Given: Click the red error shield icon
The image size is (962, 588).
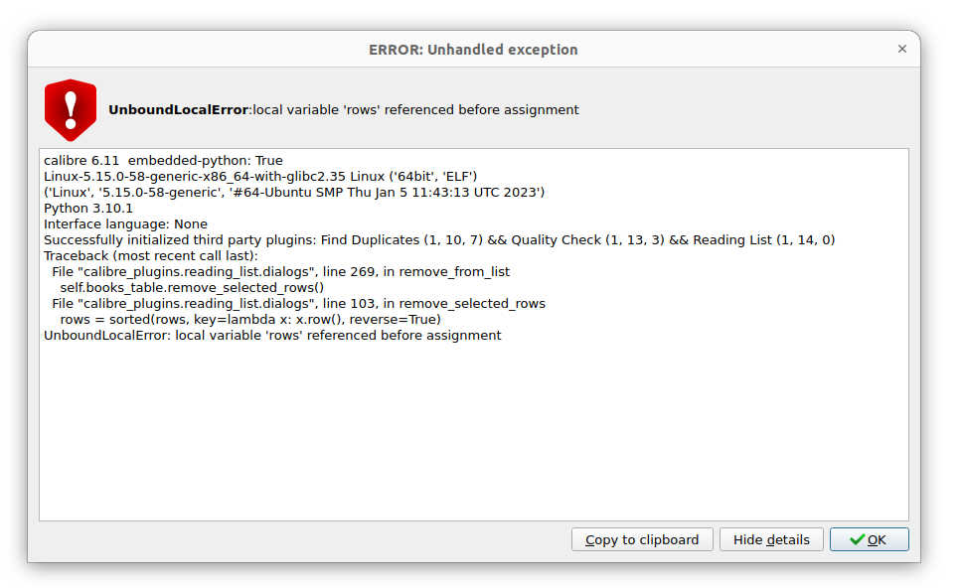Looking at the screenshot, I should pyautogui.click(x=70, y=109).
